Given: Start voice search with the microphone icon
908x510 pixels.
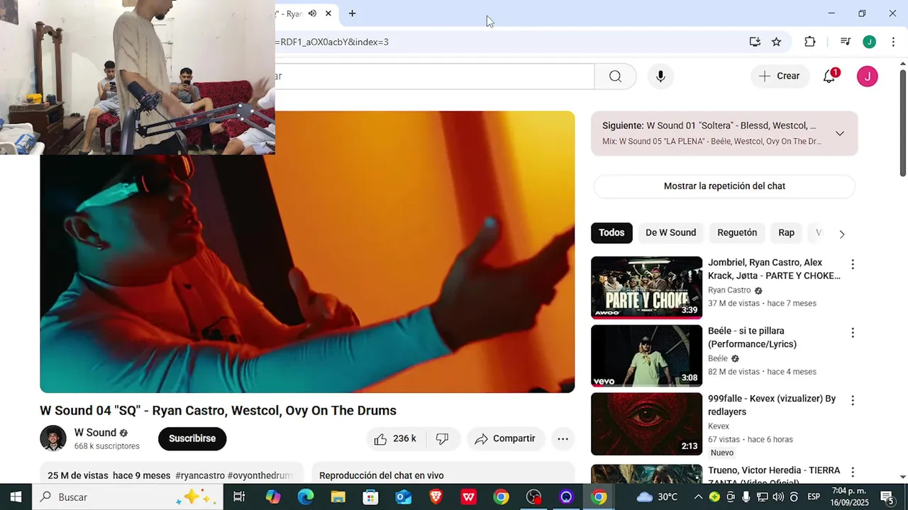Looking at the screenshot, I should pos(660,76).
